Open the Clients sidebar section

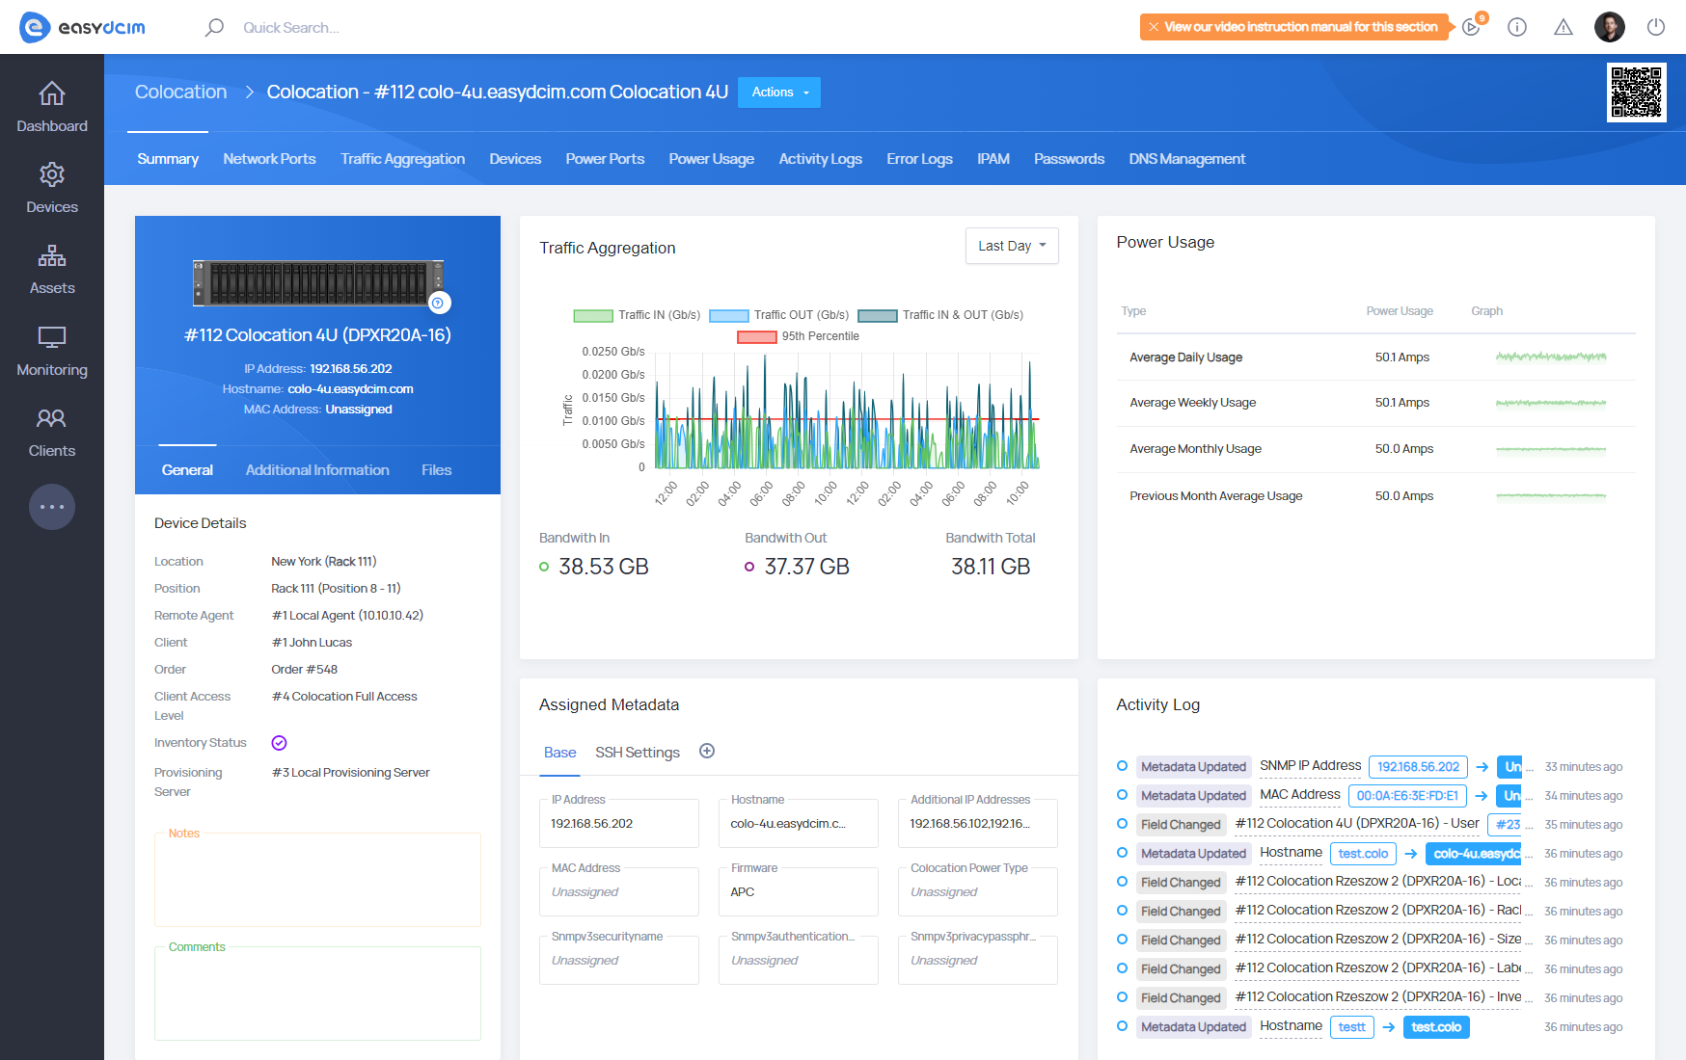pos(52,432)
